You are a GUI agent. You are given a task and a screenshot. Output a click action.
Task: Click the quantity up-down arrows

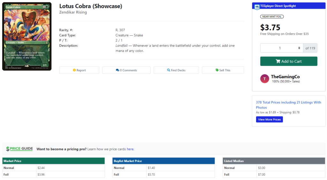(299, 48)
